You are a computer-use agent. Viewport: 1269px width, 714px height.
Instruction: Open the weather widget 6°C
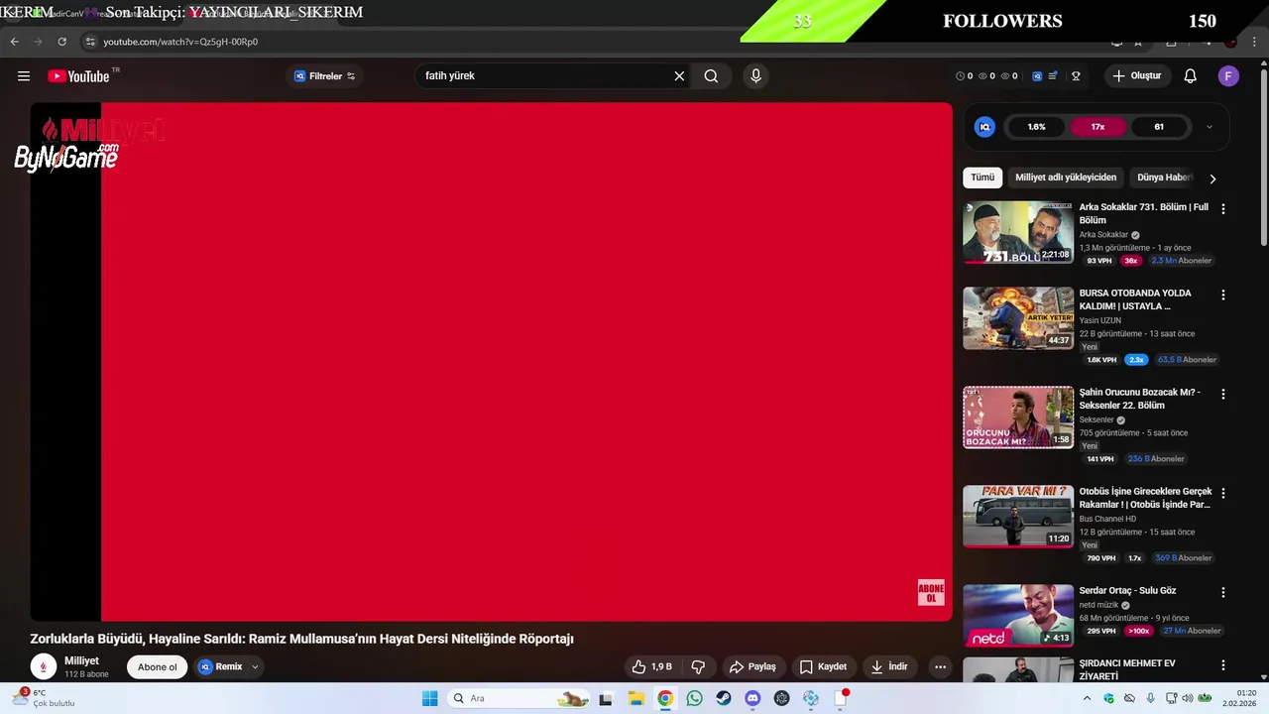44,698
